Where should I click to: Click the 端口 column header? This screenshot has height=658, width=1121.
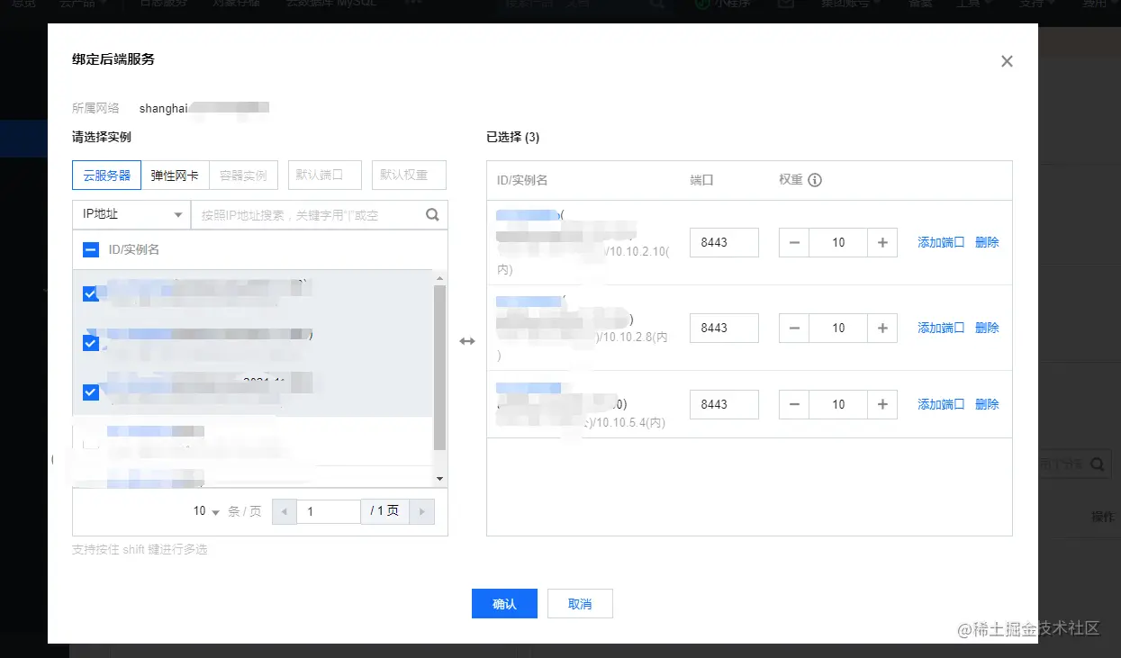701,180
